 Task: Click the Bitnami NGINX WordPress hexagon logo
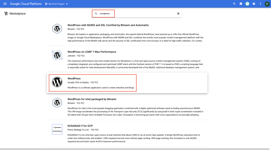(x=57, y=29)
